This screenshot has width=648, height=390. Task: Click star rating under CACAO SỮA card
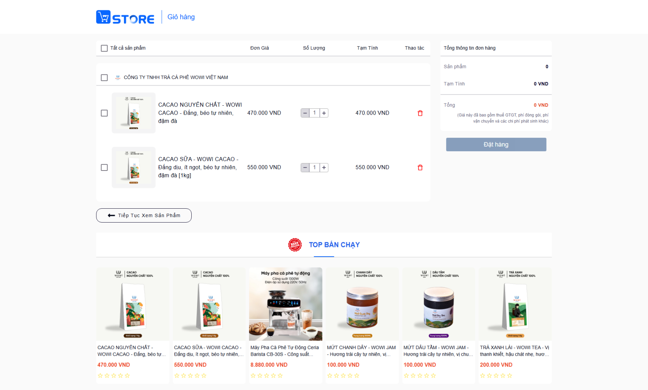pyautogui.click(x=190, y=375)
